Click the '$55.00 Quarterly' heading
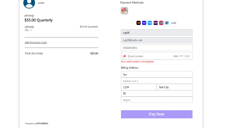Screen dimensions: 250x128 click(x=38, y=20)
